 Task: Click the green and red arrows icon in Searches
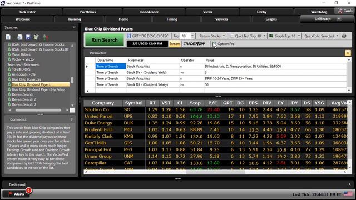point(46,37)
